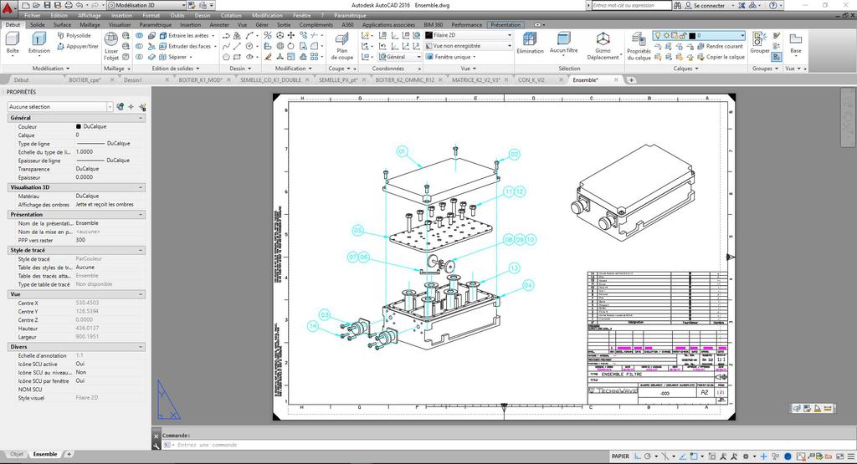Click the black Couleur swatch DuCalque
The width and height of the screenshot is (857, 464).
point(79,126)
